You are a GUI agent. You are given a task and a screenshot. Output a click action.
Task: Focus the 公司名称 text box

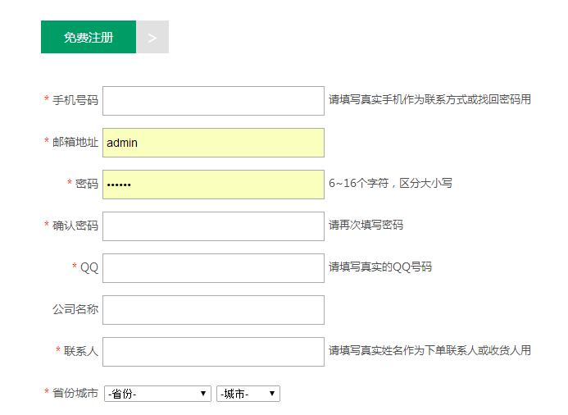click(x=213, y=310)
